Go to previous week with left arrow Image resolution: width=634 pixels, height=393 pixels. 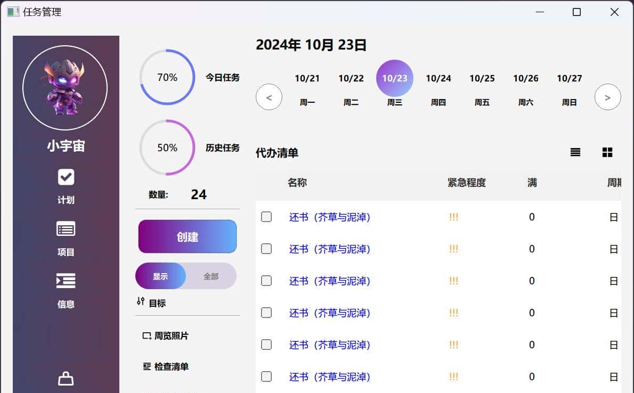tap(269, 97)
